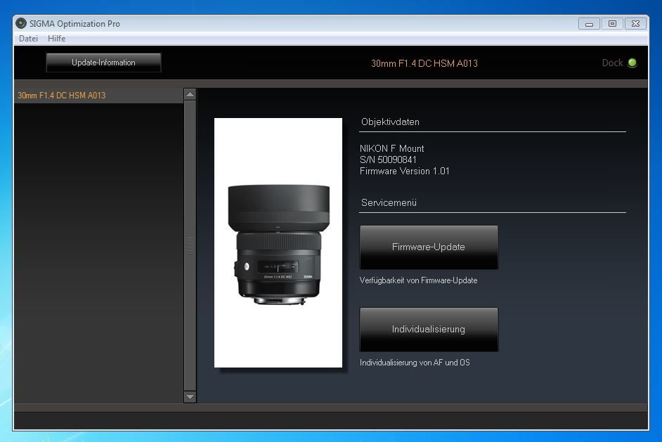The height and width of the screenshot is (442, 662).
Task: Select 30mm F1.4 DC HSM A013 in lens list
Action: (x=62, y=96)
